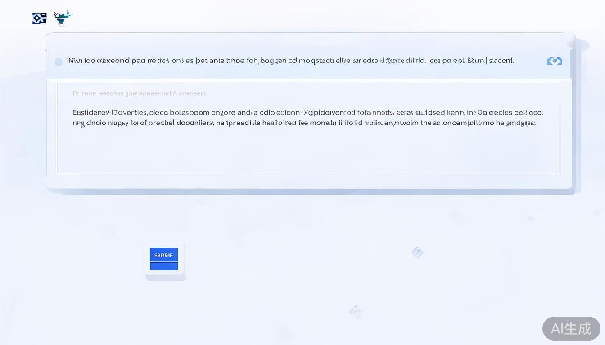Click empty space inside the text box

[308, 150]
